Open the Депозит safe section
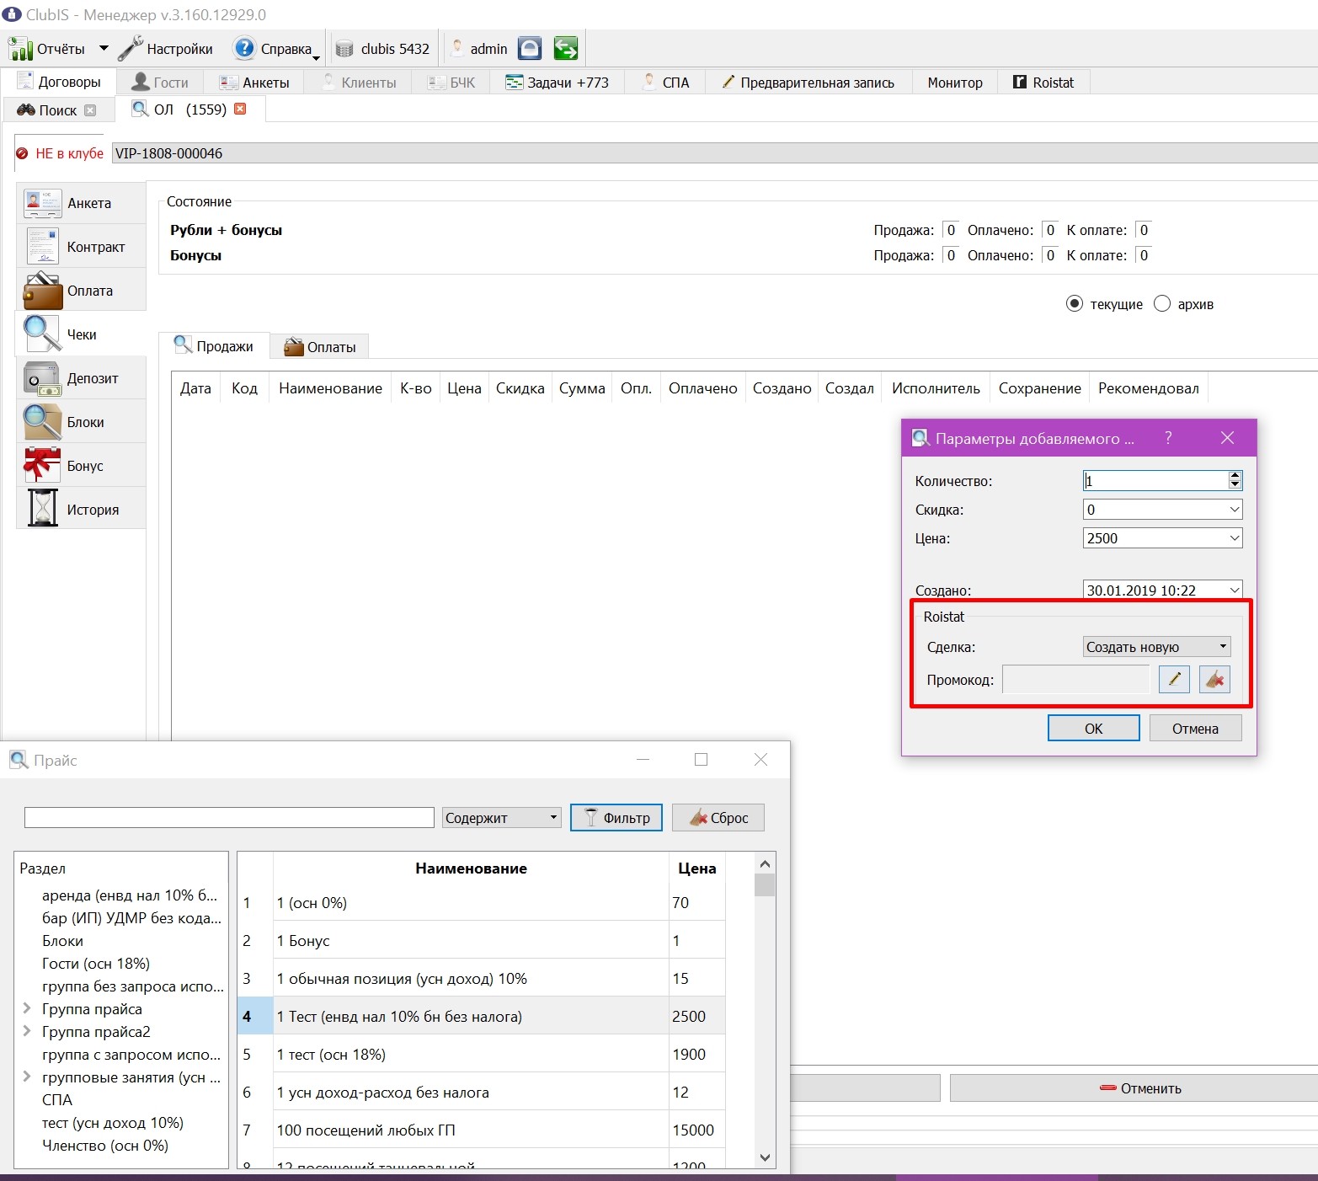1318x1181 pixels. [81, 378]
